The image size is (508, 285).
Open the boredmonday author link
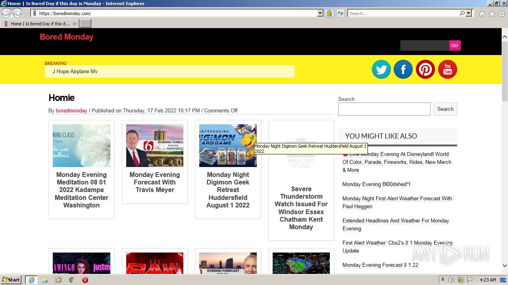[71, 111]
